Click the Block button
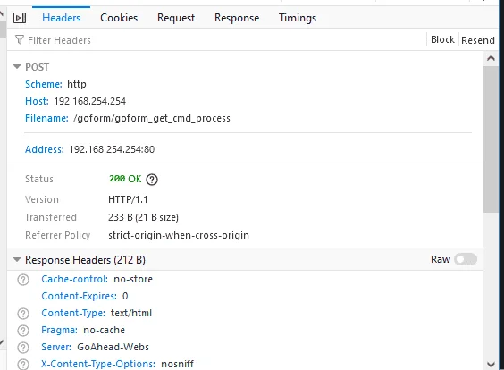The image size is (504, 370). (442, 39)
